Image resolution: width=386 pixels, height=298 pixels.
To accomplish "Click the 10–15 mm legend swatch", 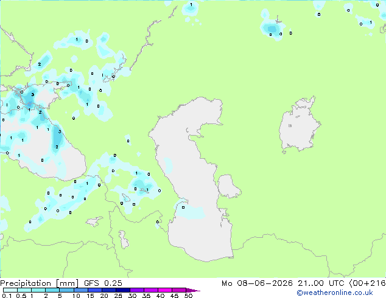I will click(x=80, y=290).
